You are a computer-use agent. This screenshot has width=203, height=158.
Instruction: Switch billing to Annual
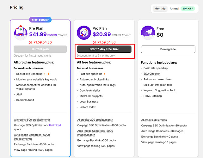(174, 9)
